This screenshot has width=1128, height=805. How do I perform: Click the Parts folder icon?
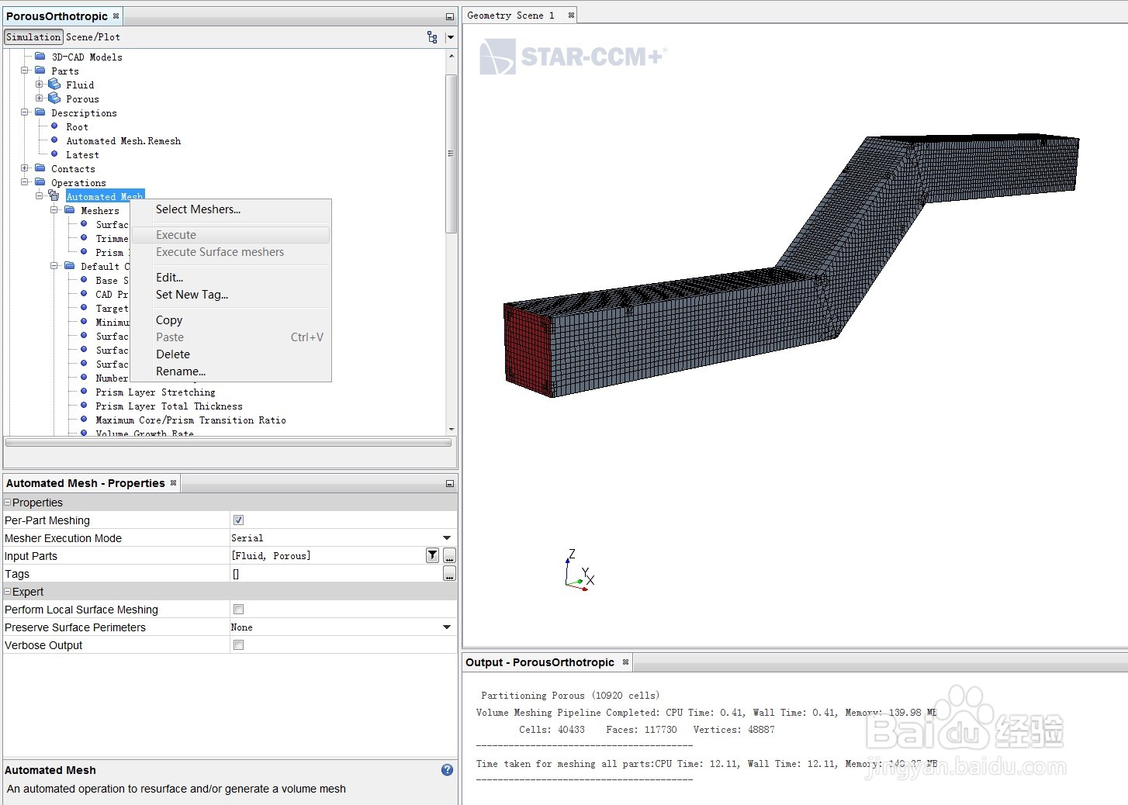pos(40,71)
